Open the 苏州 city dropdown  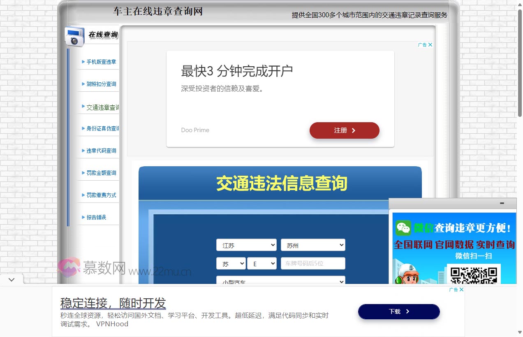313,245
